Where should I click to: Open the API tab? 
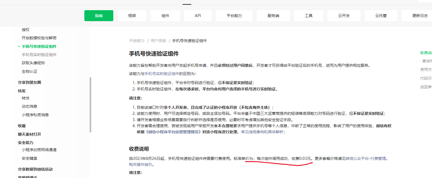pyautogui.click(x=198, y=16)
